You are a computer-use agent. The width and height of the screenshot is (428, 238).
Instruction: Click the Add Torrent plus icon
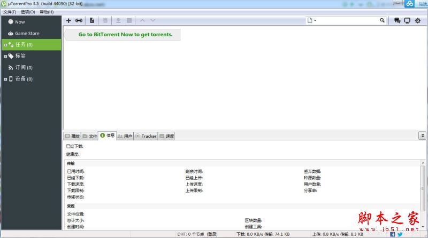click(x=68, y=20)
